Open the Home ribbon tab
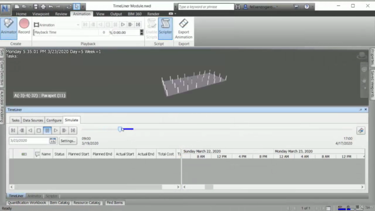The height and width of the screenshot is (211, 375). [21, 14]
